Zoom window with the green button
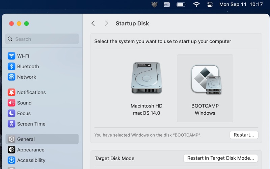The width and height of the screenshot is (270, 169). [27, 23]
